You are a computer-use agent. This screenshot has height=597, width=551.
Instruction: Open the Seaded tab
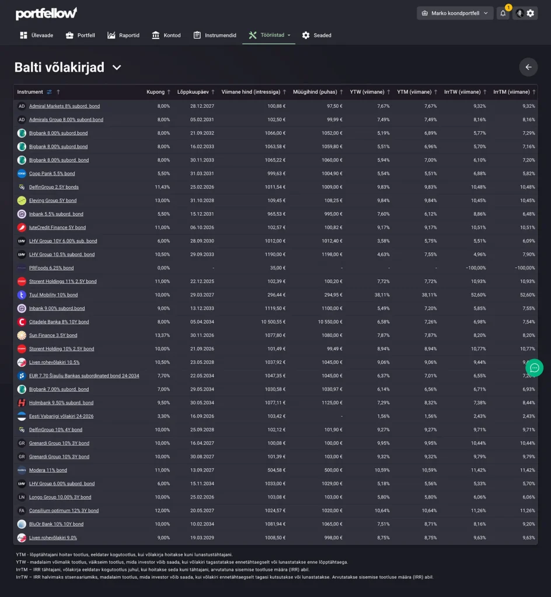[x=317, y=36]
